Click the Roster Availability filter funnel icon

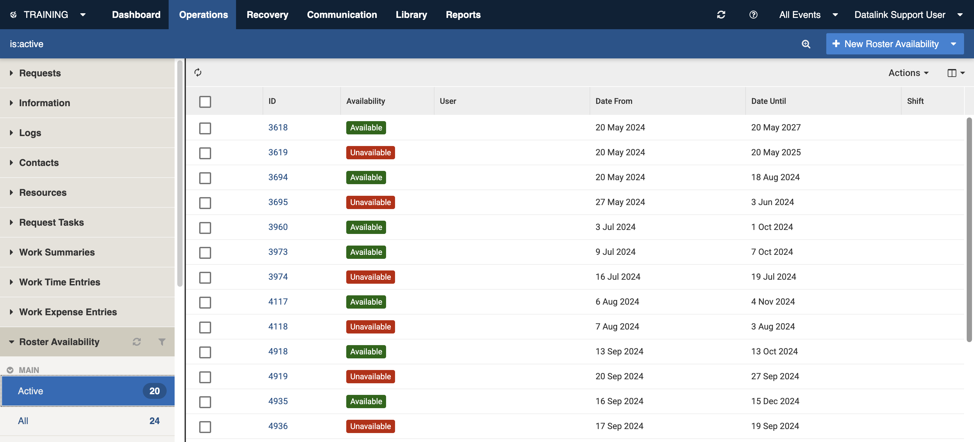pos(162,342)
